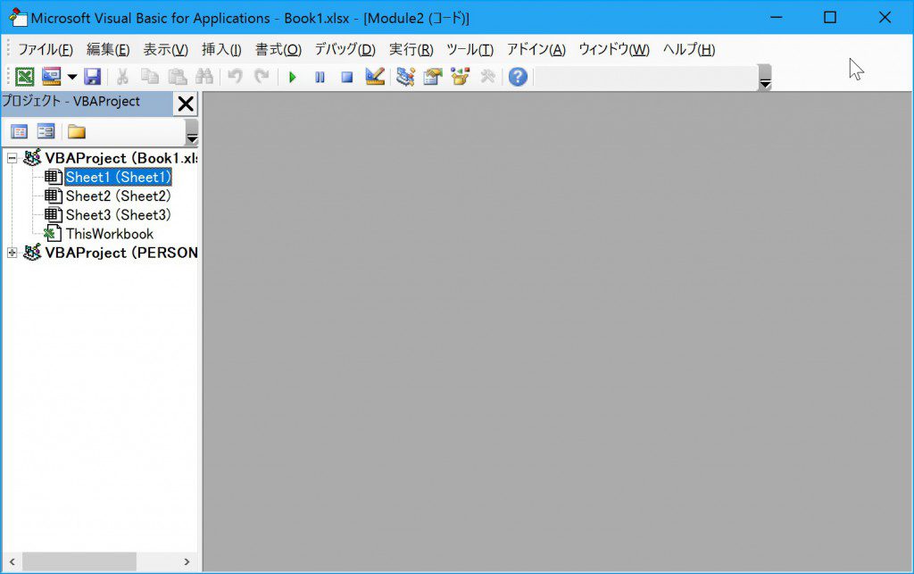Click the Break pause icon
Image resolution: width=914 pixels, height=574 pixels.
(x=320, y=77)
